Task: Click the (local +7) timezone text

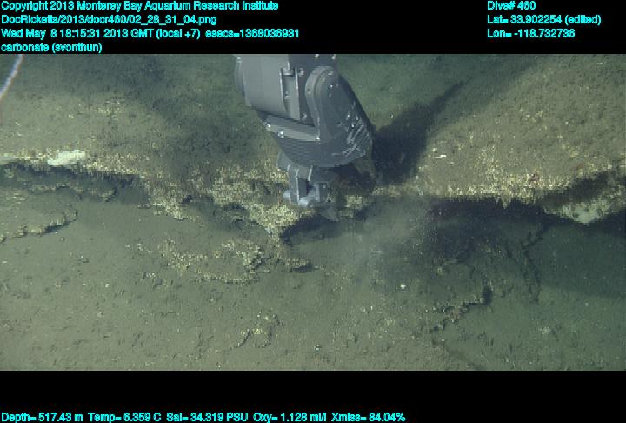Action: (176, 33)
